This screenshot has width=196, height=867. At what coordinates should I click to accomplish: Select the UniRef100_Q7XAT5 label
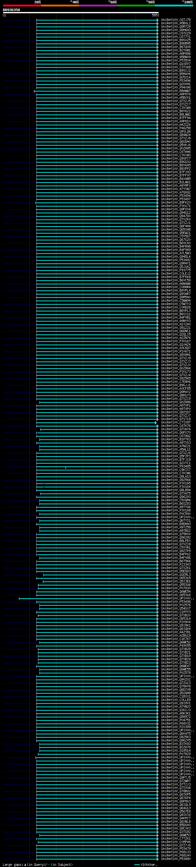(176, 493)
